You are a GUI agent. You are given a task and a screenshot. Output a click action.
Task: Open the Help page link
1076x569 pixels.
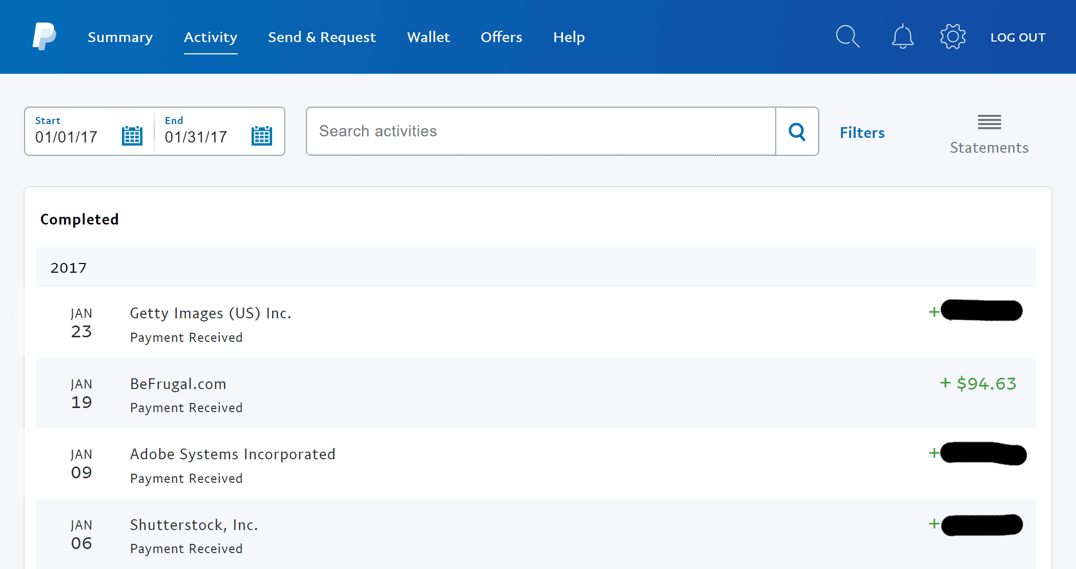pyautogui.click(x=568, y=36)
